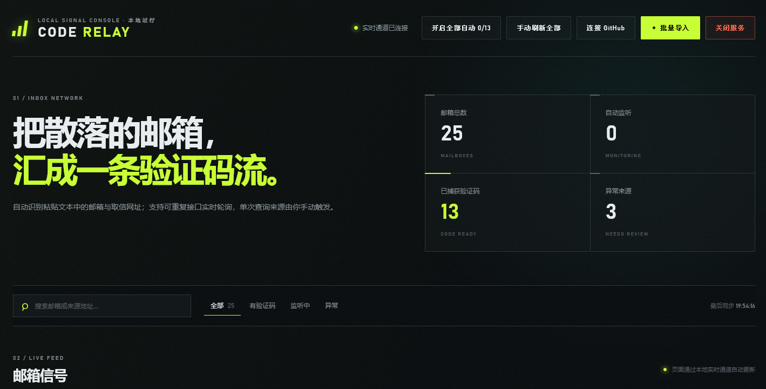
Task: Click the Code Relay bar-chart logo icon
Action: click(20, 28)
